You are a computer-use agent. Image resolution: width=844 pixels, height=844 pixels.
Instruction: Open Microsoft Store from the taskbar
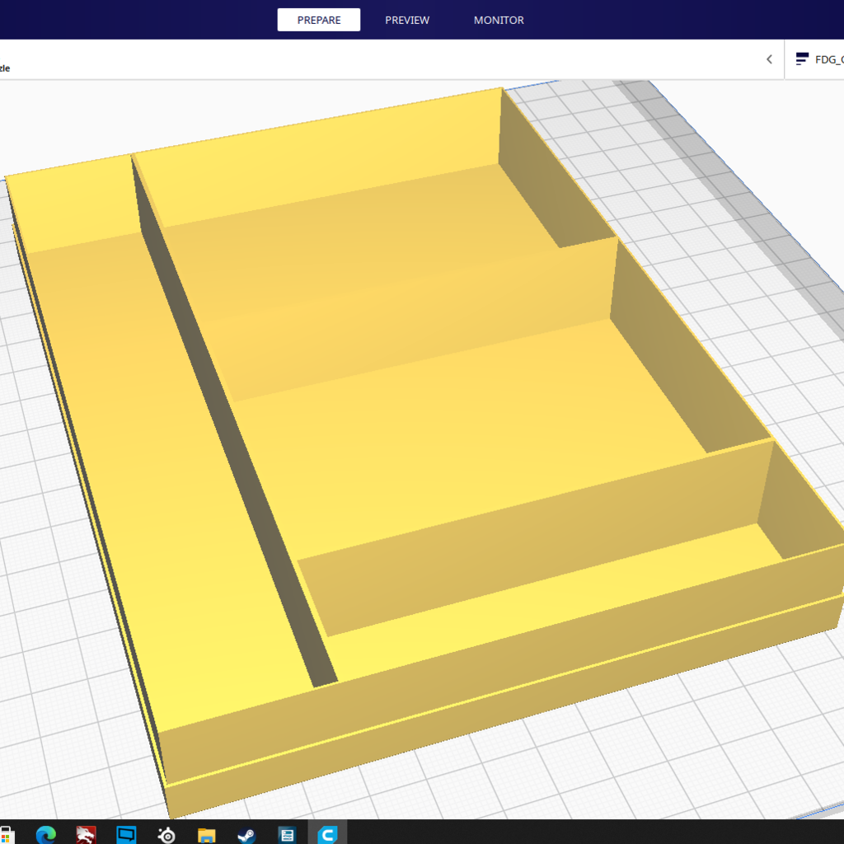[7, 834]
